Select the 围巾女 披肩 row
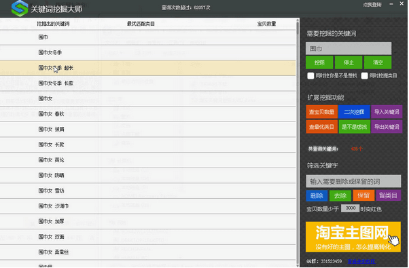Screen dimensions: 409x268 click(148, 130)
